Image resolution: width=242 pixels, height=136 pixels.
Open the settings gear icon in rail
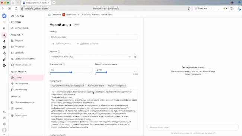point(4,124)
